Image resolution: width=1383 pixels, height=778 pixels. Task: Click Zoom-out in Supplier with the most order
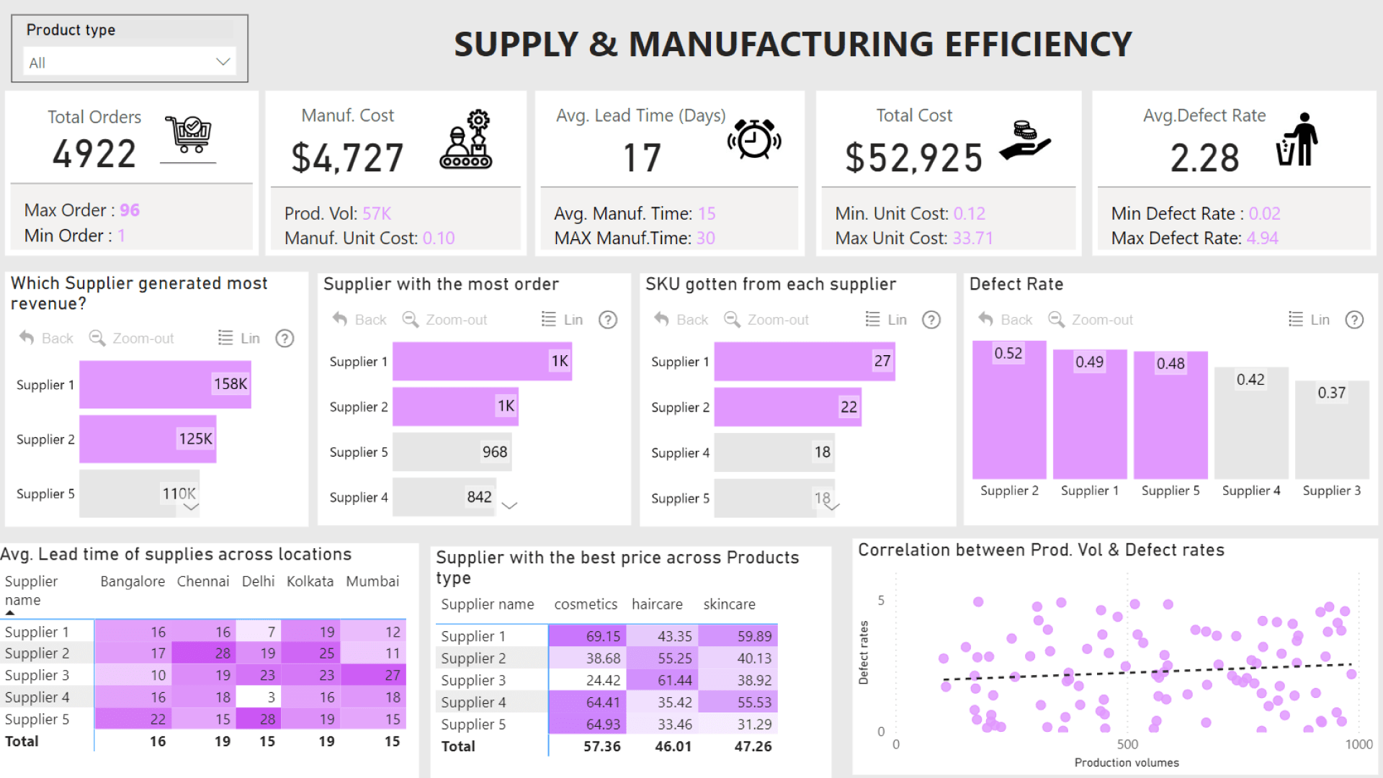click(444, 319)
